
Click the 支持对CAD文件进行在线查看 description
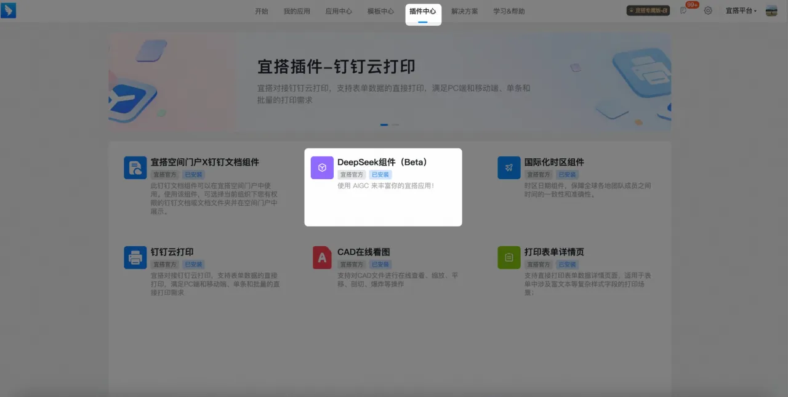(398, 279)
